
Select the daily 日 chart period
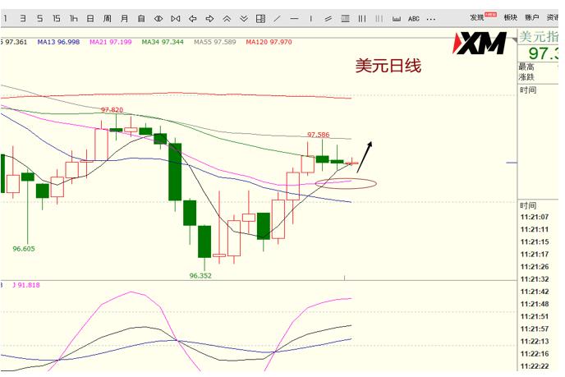pos(90,18)
